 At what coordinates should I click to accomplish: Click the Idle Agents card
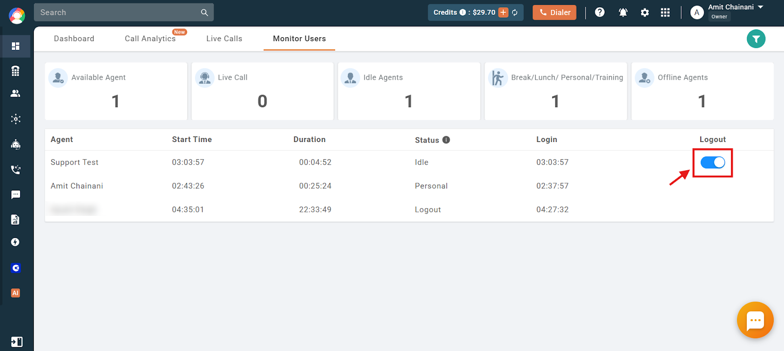tap(409, 91)
